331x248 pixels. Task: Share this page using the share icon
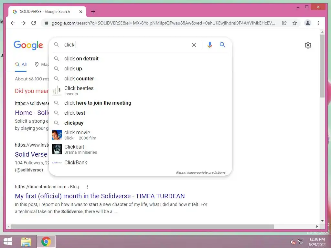(284, 23)
